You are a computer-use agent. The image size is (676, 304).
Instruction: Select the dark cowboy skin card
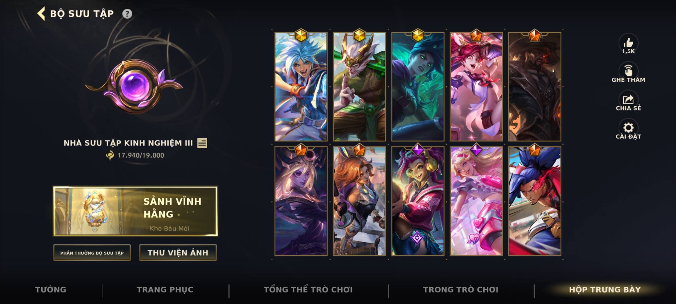(x=535, y=86)
